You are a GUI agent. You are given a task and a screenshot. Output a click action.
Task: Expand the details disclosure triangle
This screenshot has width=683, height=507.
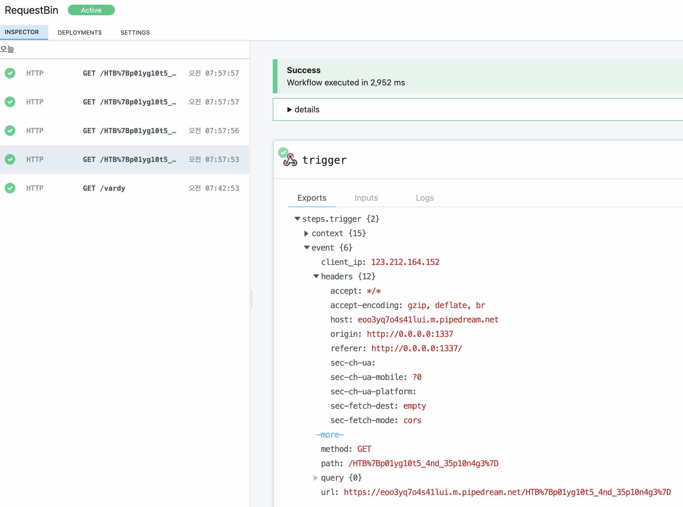(x=289, y=109)
